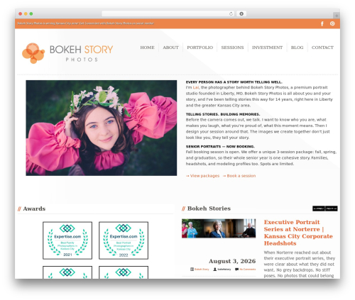Go to the CONTACT page
This screenshot has height=300, width=355.
click(x=322, y=48)
